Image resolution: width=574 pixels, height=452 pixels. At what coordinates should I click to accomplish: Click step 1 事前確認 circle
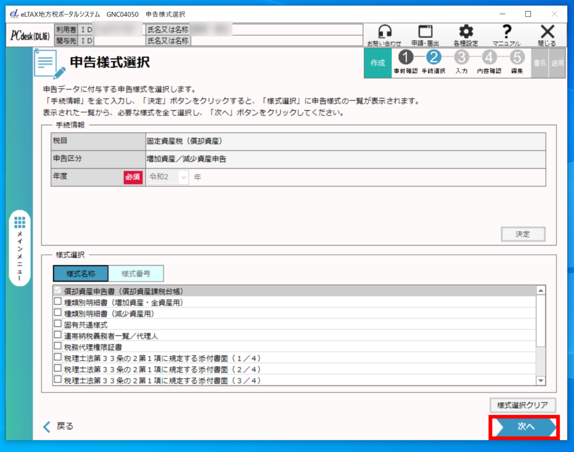(405, 58)
